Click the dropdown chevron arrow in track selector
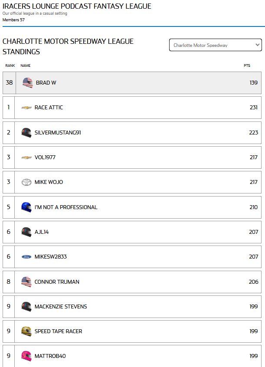This screenshot has height=367, width=265. pos(257,45)
